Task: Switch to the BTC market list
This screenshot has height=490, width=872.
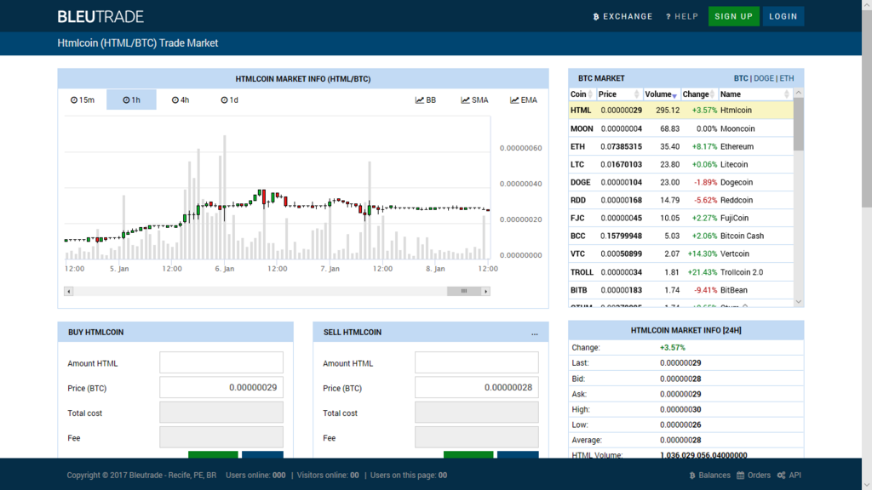Action: [741, 78]
